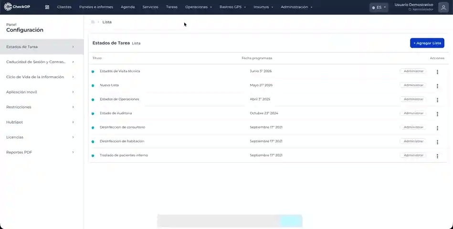Select the Nuevo Lista title

coord(109,85)
